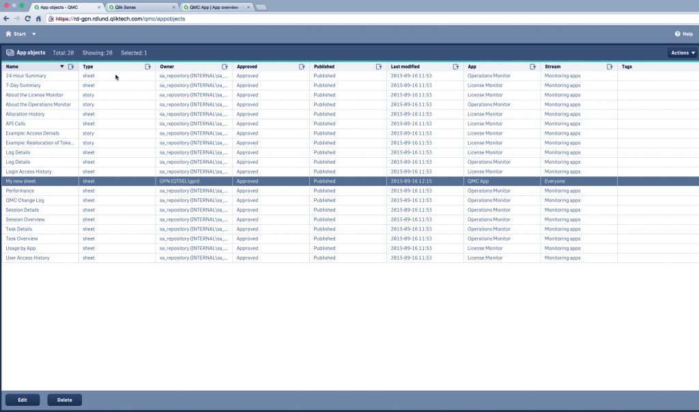
Task: Open the Owner column filter icon
Action: pos(225,66)
